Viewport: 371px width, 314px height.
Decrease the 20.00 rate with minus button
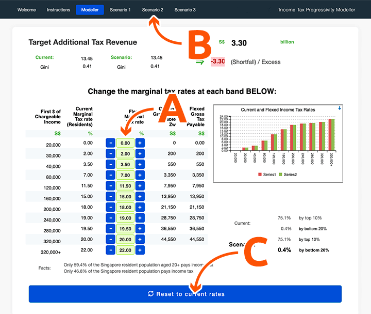111,240
